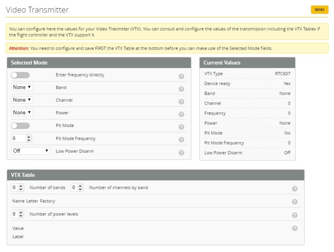Click help icon beside Band row

coord(181,89)
